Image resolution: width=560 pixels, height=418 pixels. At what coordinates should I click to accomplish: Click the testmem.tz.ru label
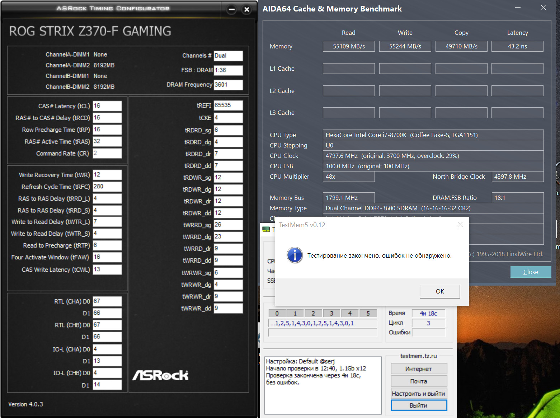click(x=419, y=356)
